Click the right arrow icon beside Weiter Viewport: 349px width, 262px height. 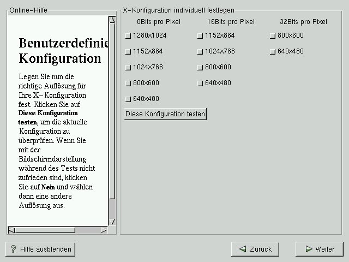pyautogui.click(x=309, y=249)
